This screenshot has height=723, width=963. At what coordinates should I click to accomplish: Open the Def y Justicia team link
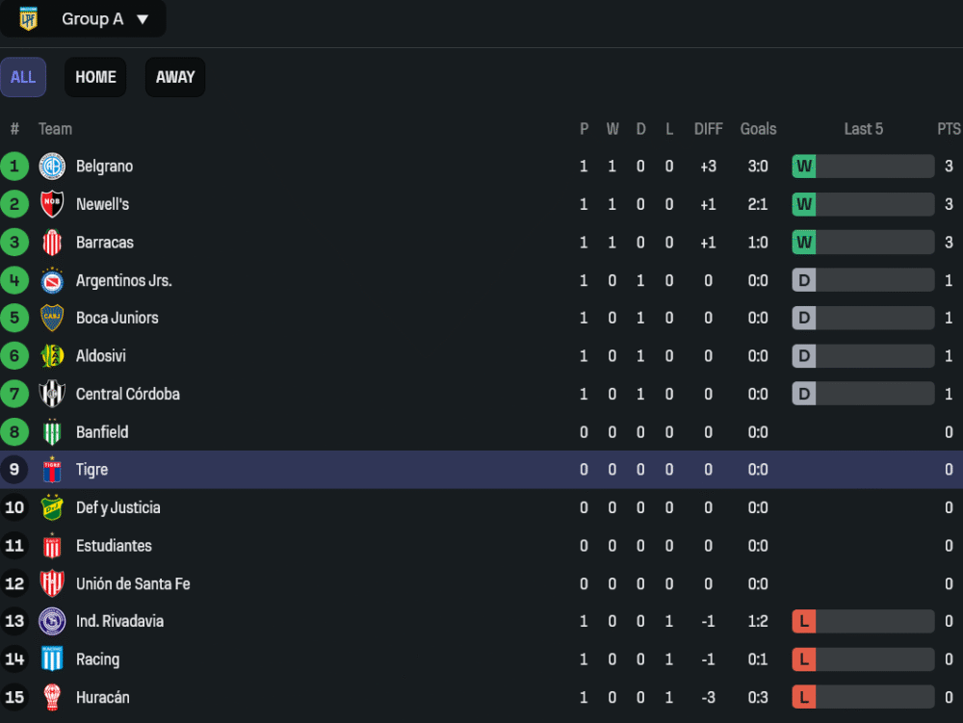[x=117, y=507]
